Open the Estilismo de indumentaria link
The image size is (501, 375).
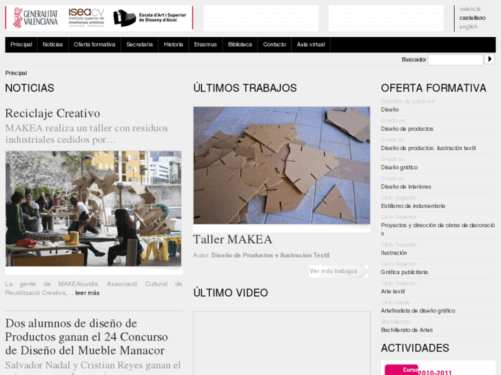(413, 206)
